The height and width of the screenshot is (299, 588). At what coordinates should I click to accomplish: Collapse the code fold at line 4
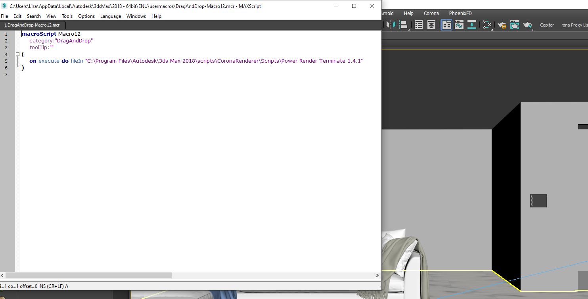click(17, 54)
